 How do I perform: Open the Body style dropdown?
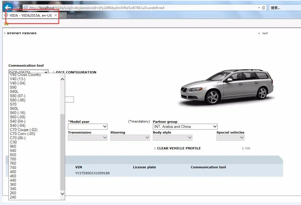(x=172, y=137)
